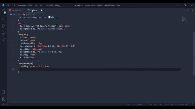The image size is (195, 109).
Task: Open the Edit menu
Action: (13, 5)
